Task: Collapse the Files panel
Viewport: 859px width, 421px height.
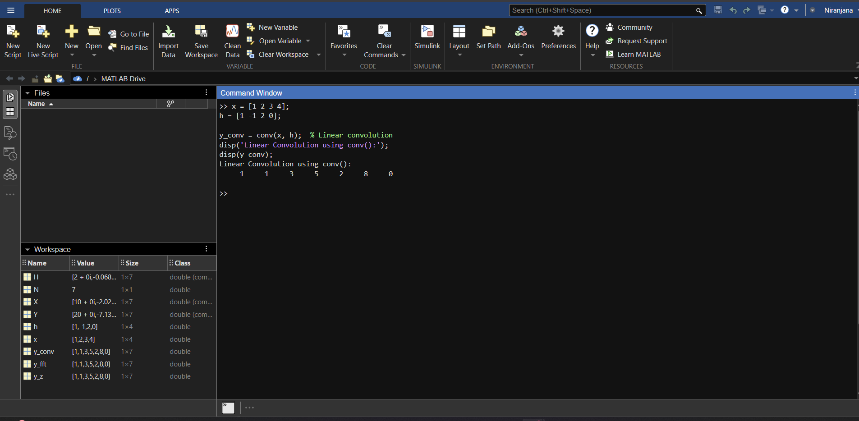Action: coord(28,93)
